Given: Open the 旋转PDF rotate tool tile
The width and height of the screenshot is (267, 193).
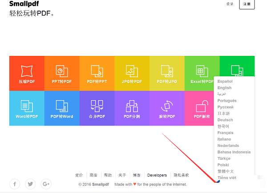Looking at the screenshot, I should click(167, 108).
